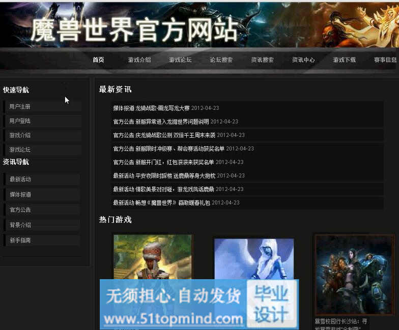
Task: Select 官方公告 under 资讯导航
Action: tap(20, 209)
